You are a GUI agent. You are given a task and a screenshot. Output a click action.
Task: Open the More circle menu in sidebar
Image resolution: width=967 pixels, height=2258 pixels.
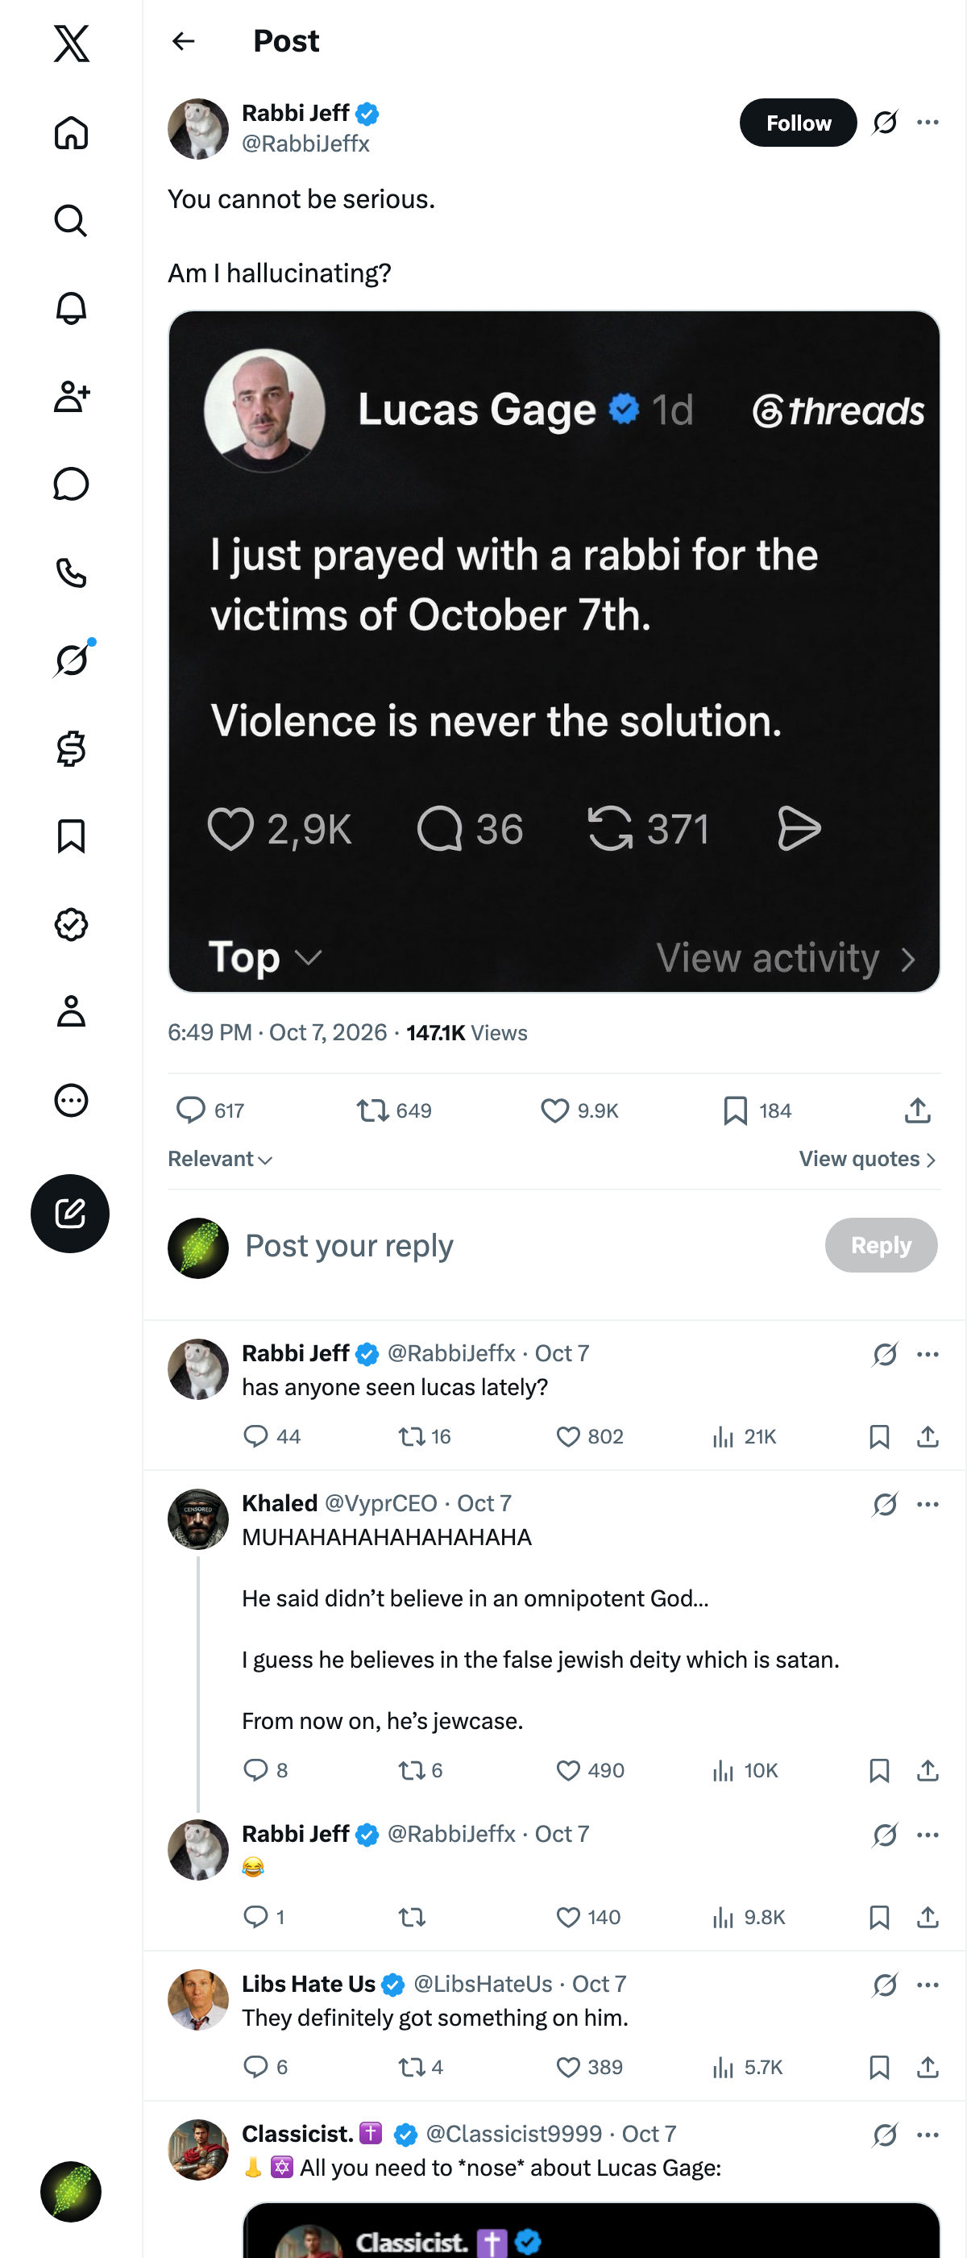[x=71, y=1100]
